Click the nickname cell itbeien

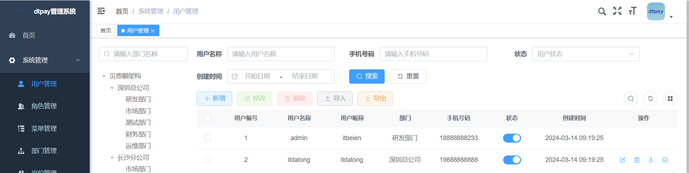point(352,138)
